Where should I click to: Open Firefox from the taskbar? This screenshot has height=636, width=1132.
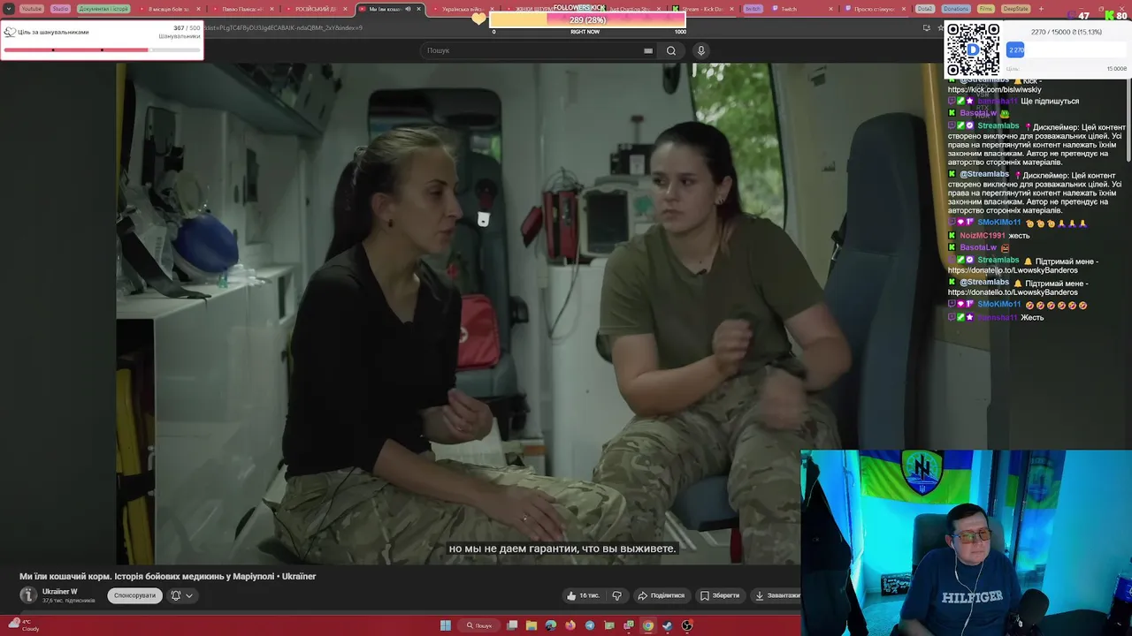(x=570, y=625)
